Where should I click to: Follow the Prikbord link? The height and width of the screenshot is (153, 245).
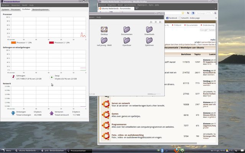(178, 25)
